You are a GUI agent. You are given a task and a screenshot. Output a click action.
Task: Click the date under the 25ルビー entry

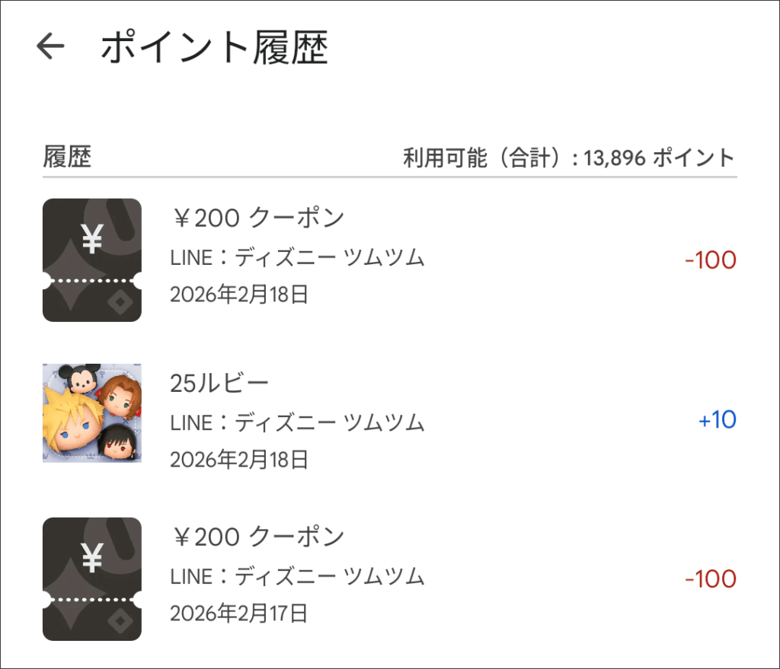tap(239, 460)
